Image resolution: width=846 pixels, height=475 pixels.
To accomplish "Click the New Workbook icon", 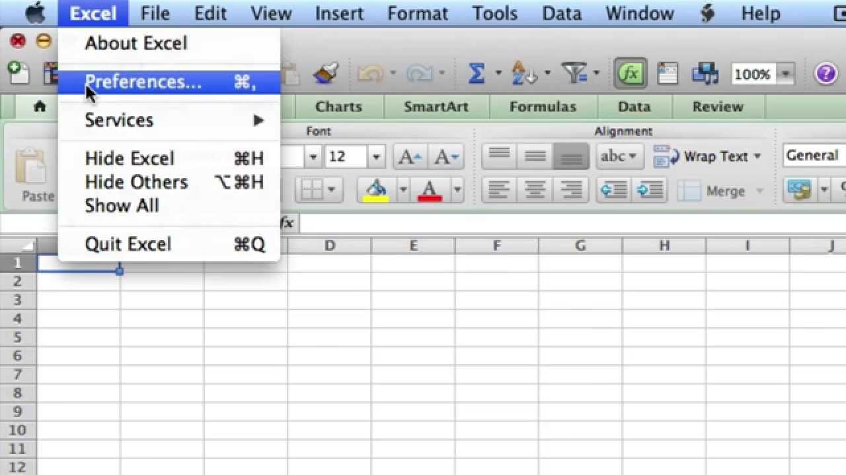I will coord(19,73).
